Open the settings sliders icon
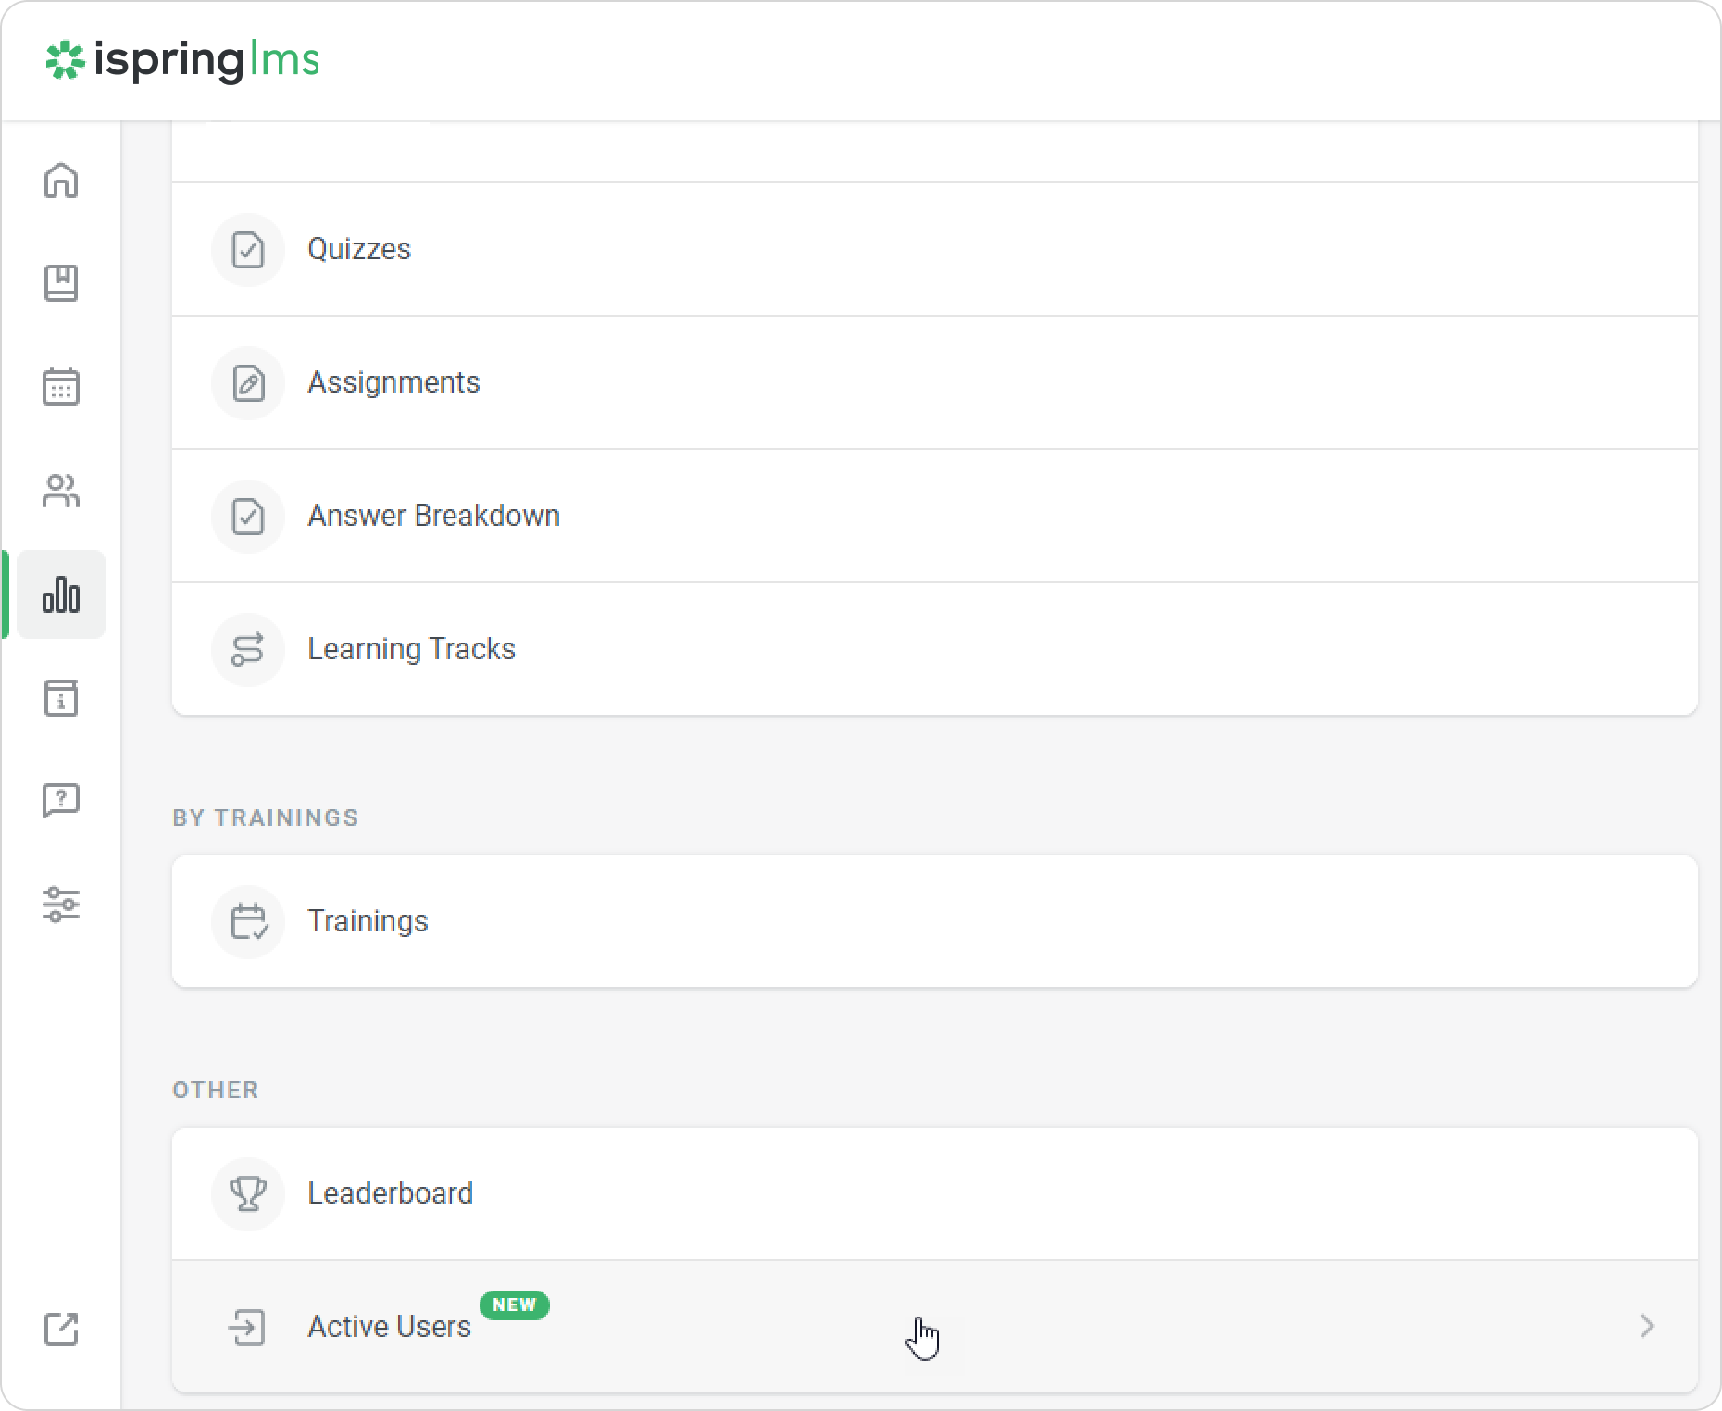The width and height of the screenshot is (1722, 1411). (x=61, y=905)
